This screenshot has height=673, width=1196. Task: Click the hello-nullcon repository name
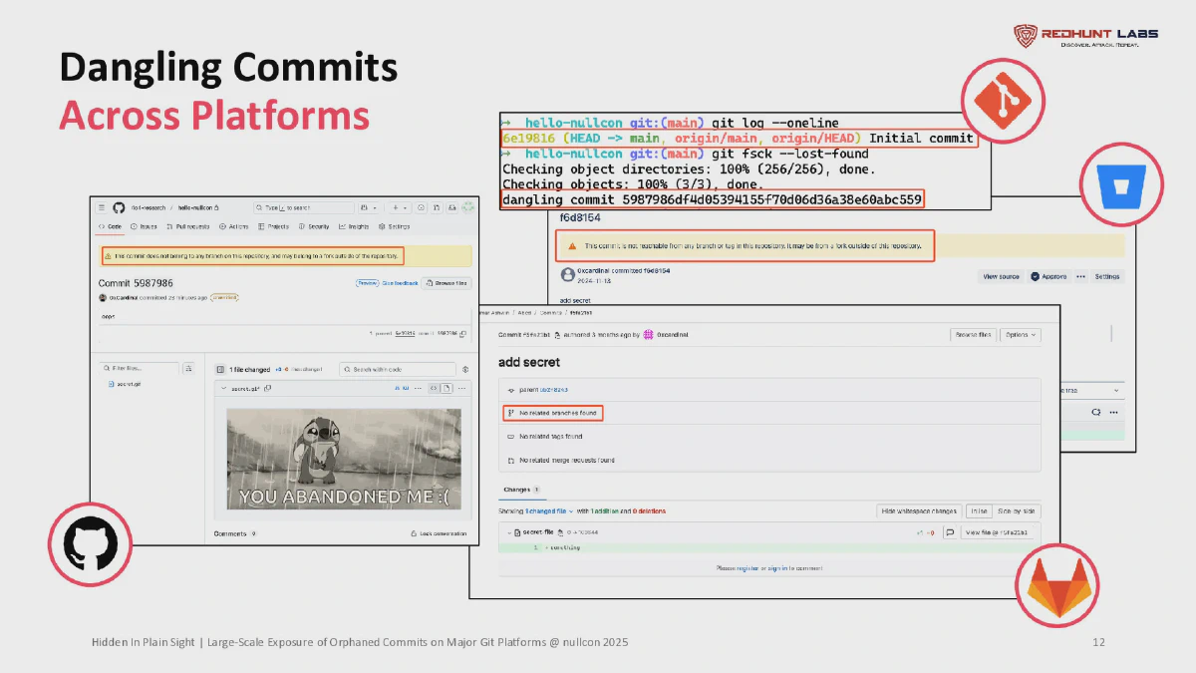click(x=195, y=207)
